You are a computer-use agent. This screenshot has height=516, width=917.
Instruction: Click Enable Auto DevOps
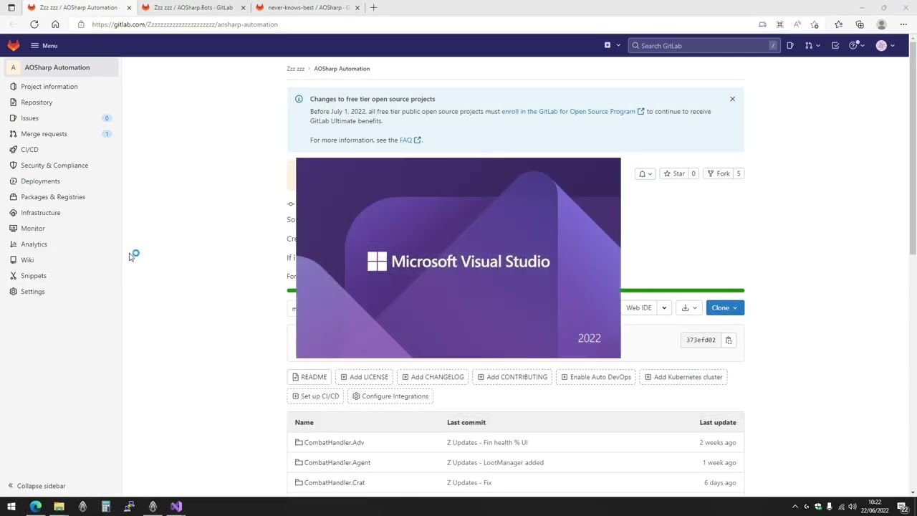[x=596, y=377]
